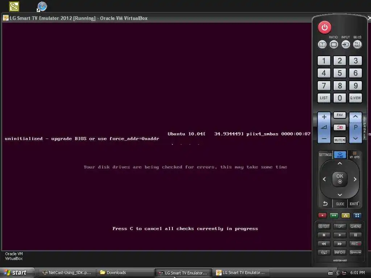Image resolution: width=371 pixels, height=278 pixels.
Task: Click the rewind button on the remote
Action: (x=324, y=244)
